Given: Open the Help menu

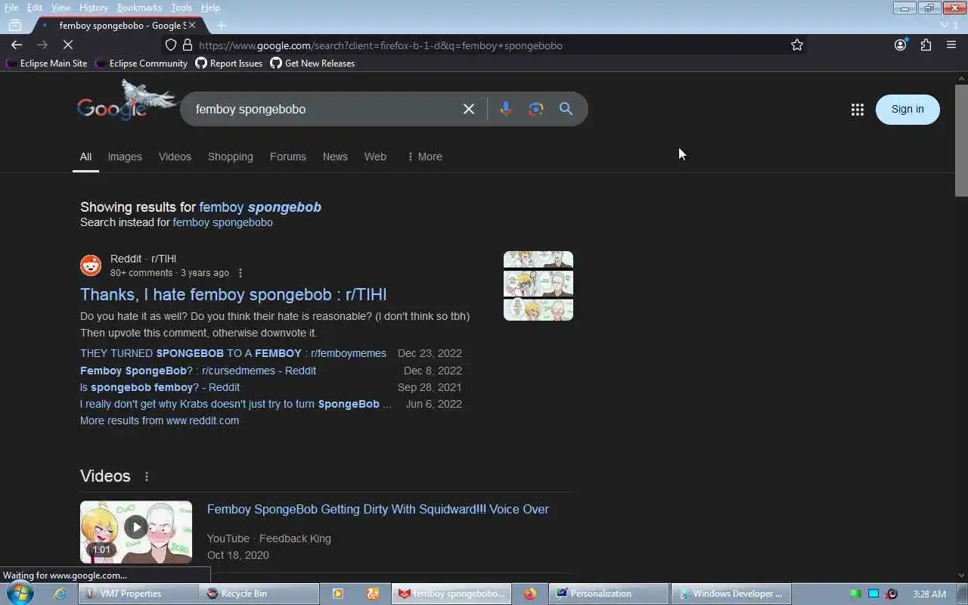Looking at the screenshot, I should click(x=210, y=8).
